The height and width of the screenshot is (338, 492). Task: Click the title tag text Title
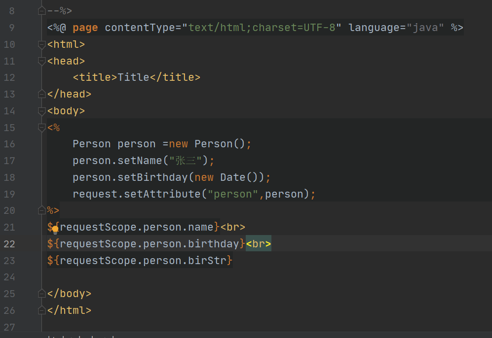(x=133, y=77)
